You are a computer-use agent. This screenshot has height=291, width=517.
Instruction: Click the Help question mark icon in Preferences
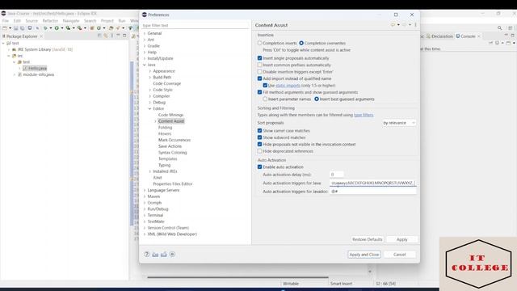147,255
